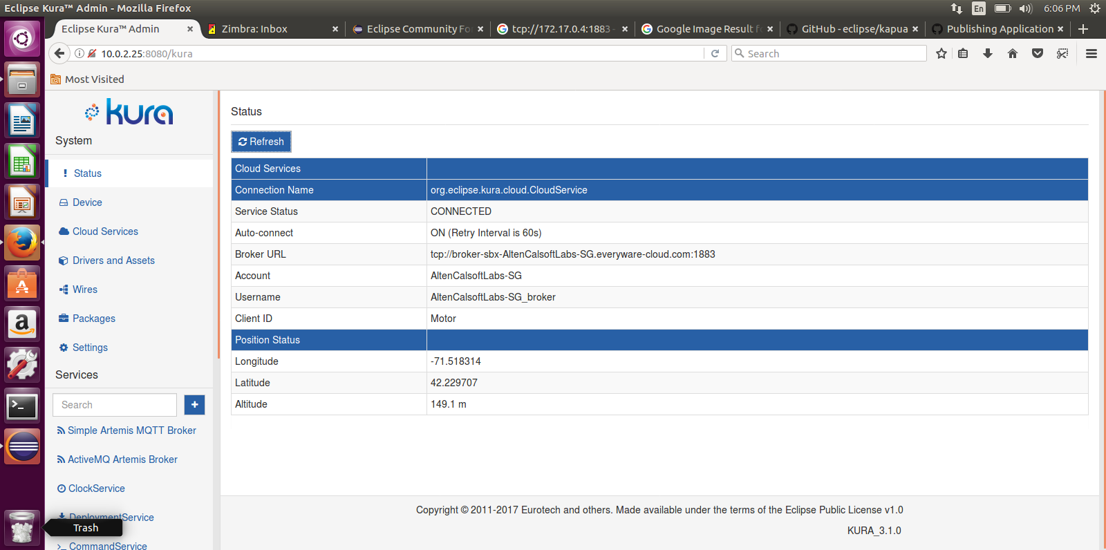Select Simple Artemis MQTT Broker service
The width and height of the screenshot is (1106, 550).
click(x=126, y=430)
